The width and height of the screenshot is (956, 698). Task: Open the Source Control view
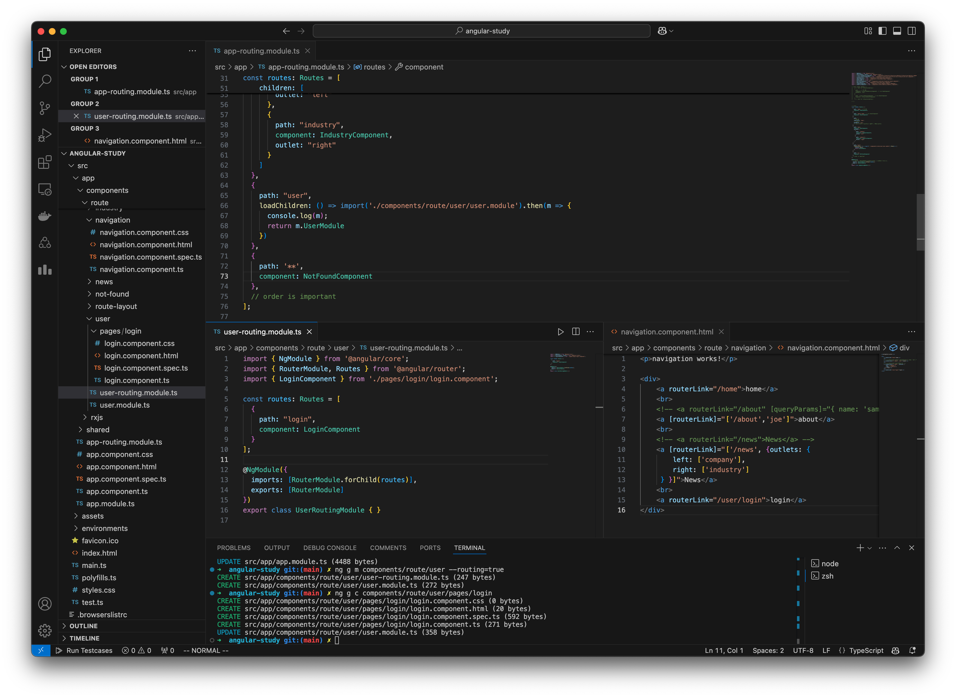[45, 108]
